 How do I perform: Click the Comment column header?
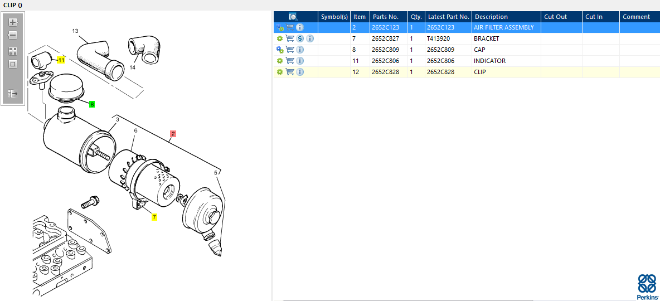tap(639, 17)
